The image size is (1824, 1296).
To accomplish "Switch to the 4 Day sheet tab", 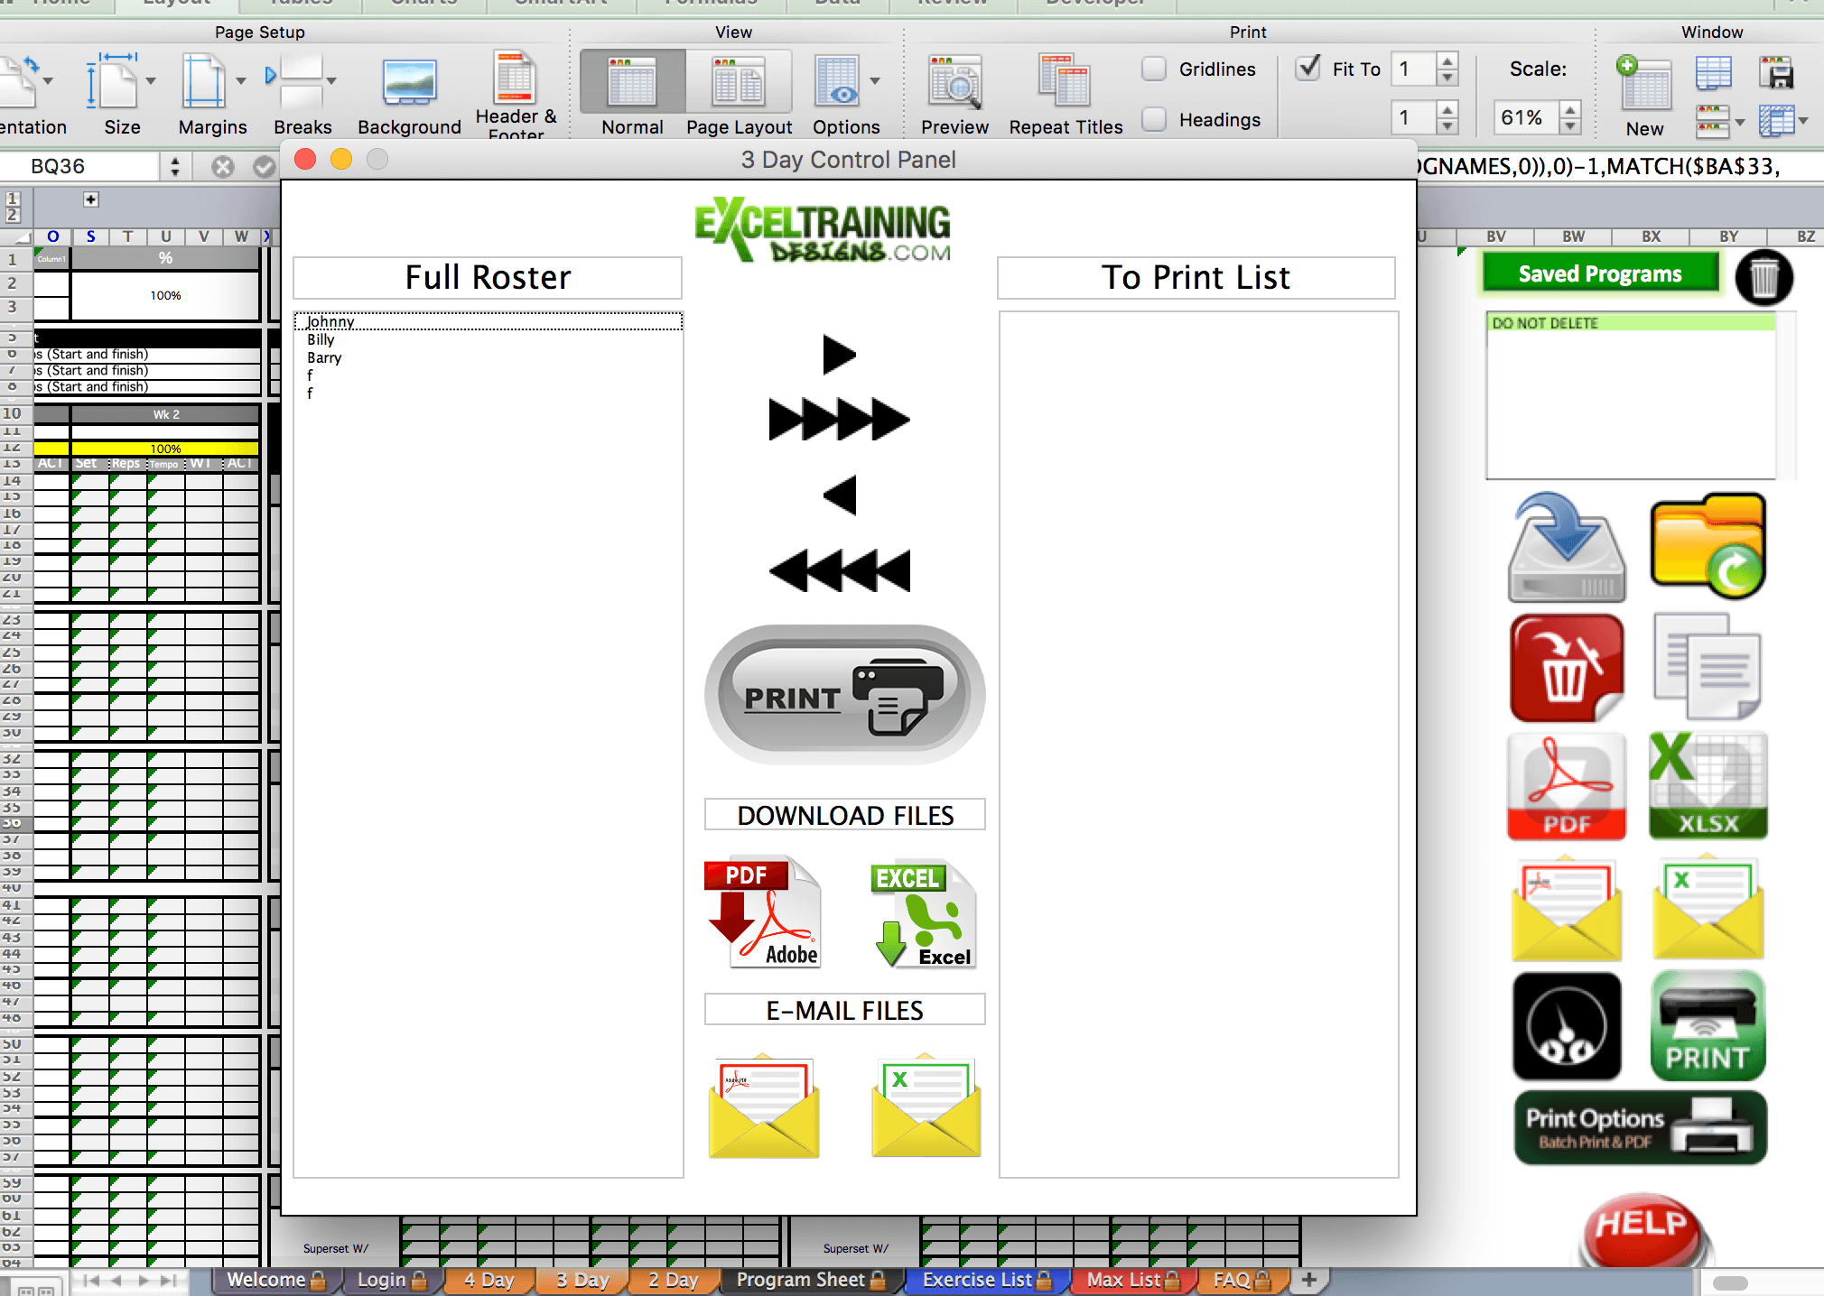I will point(489,1280).
